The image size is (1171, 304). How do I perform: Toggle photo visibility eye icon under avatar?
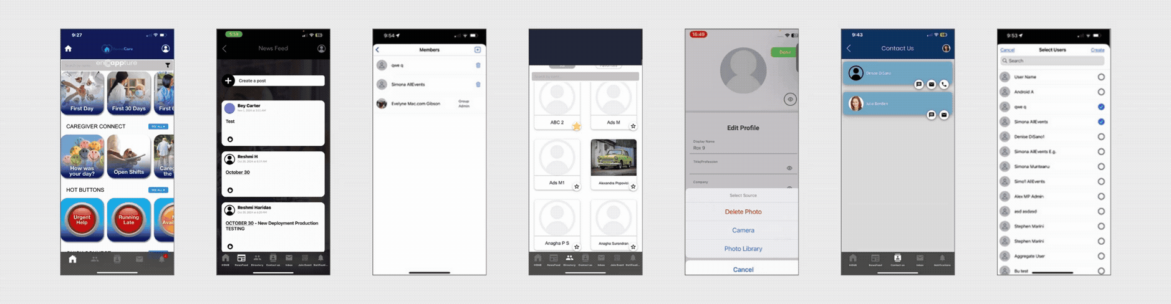pyautogui.click(x=790, y=100)
